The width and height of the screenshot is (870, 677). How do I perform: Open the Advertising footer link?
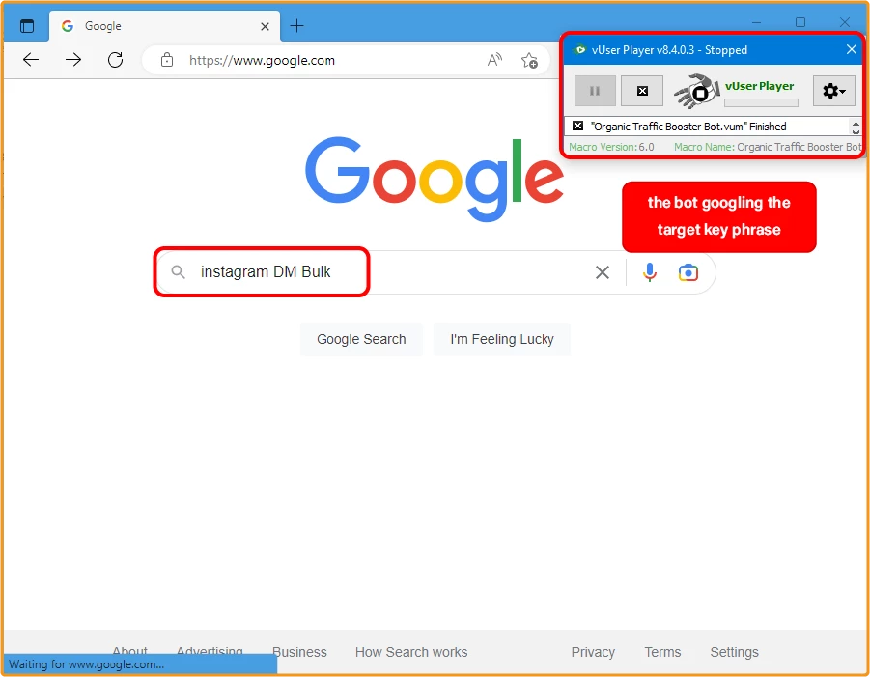click(210, 650)
